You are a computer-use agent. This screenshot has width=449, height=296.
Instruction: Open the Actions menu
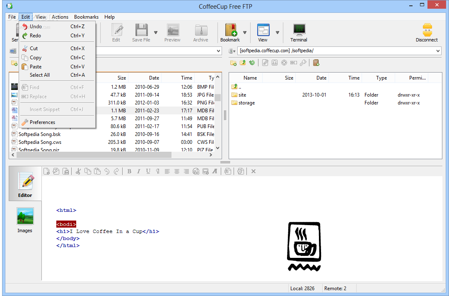tap(60, 17)
